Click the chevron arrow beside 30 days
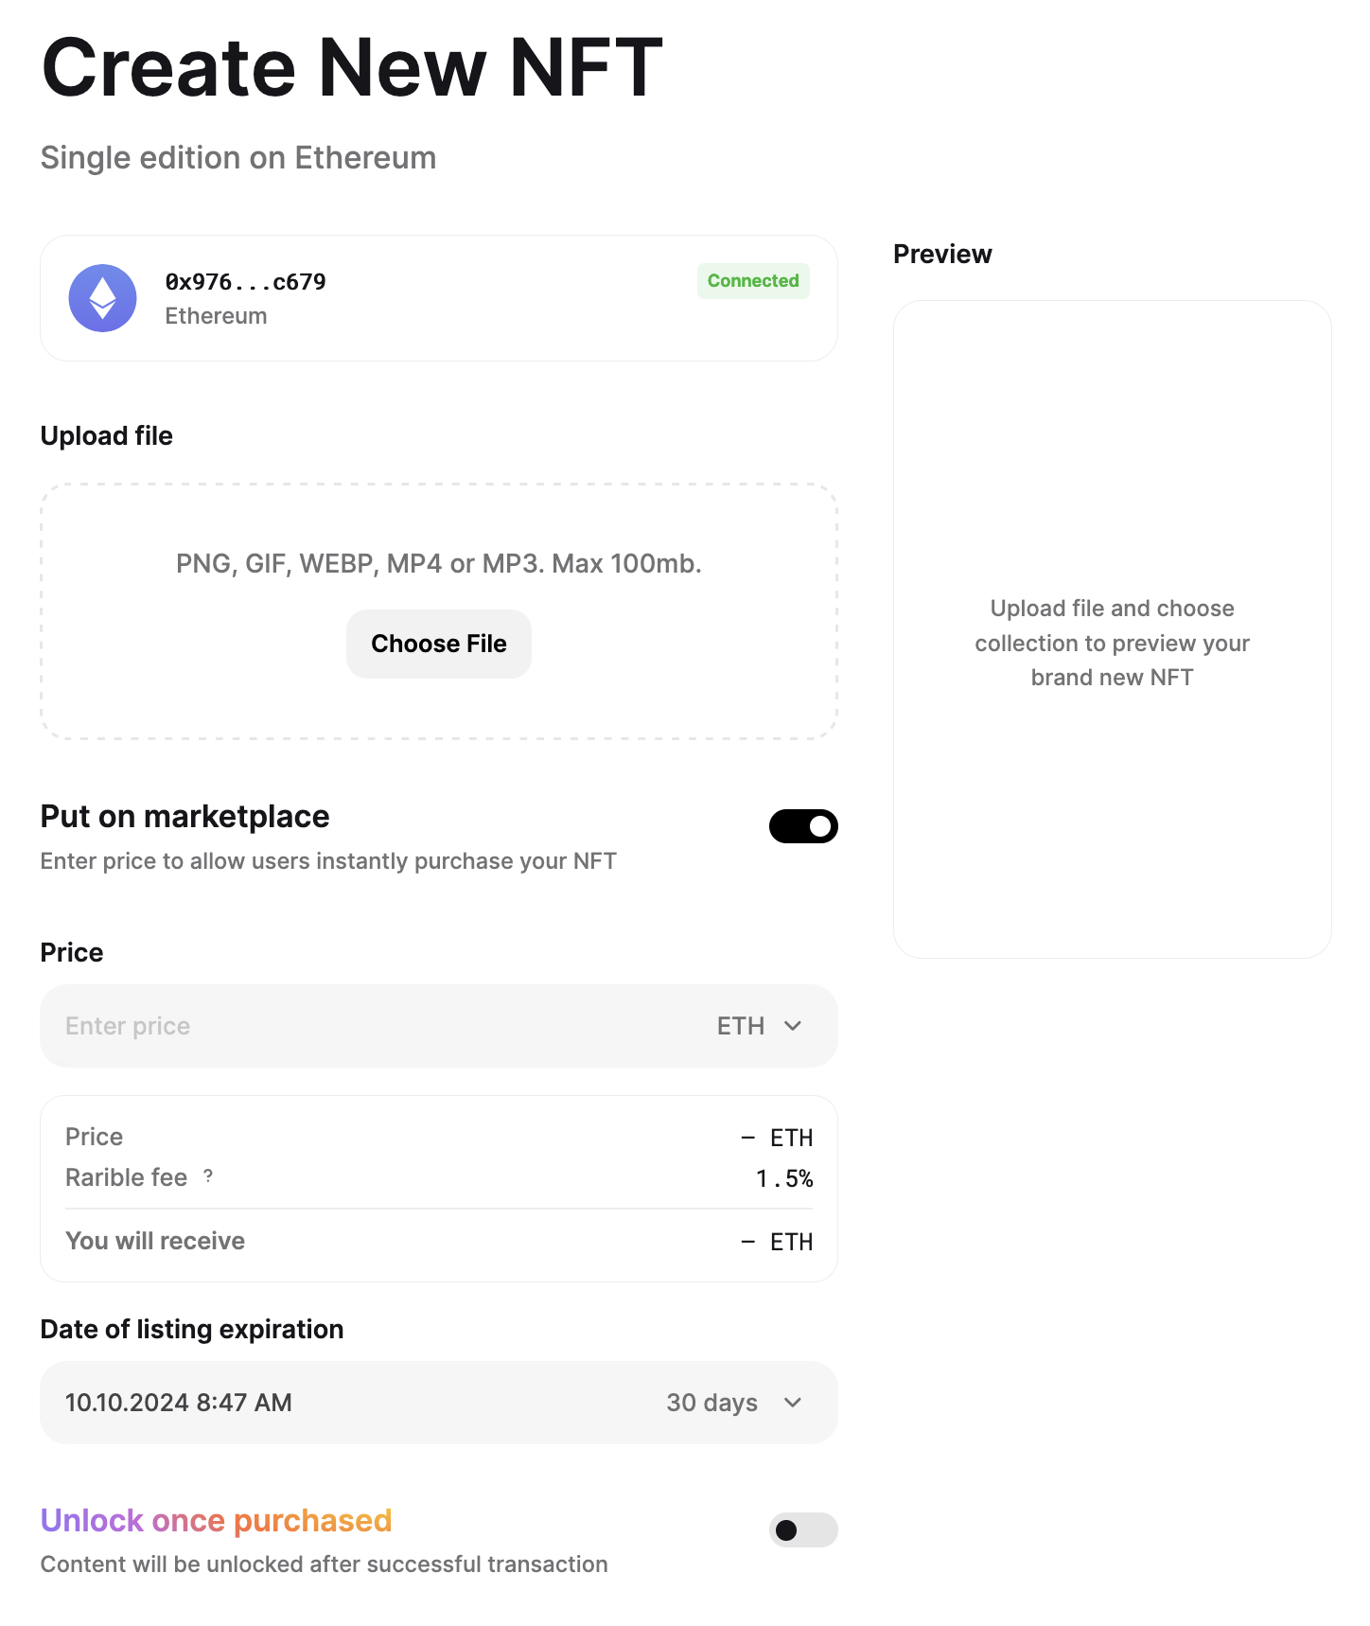This screenshot has width=1370, height=1626. (793, 1403)
